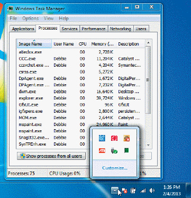
Task: Sort by the Memory column header
Action: pos(103,44)
